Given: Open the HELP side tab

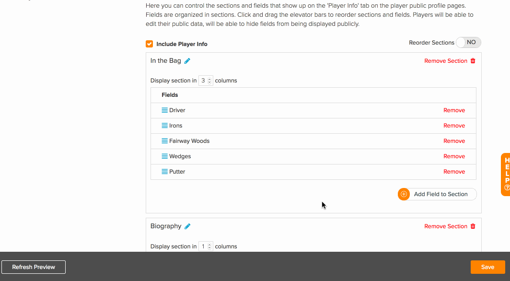Looking at the screenshot, I should point(506,175).
